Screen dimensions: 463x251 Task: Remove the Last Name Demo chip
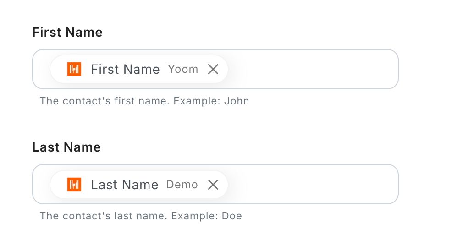213,185
